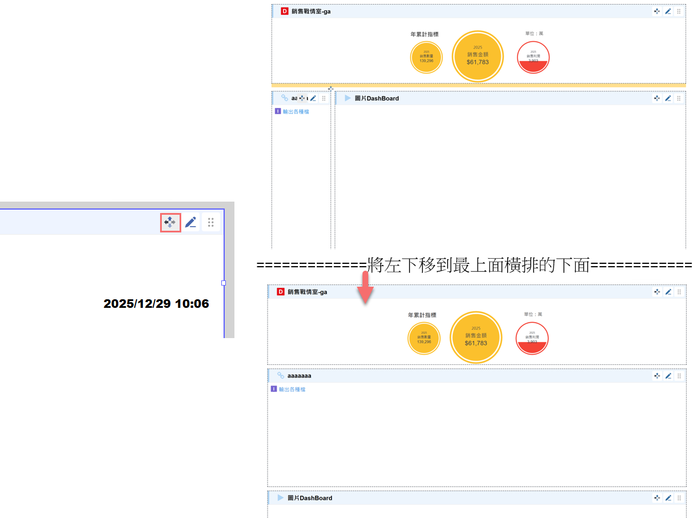Click the play triangle of 圖片DashBoard below aaaaaaa
This screenshot has height=518, width=693.
pos(281,498)
